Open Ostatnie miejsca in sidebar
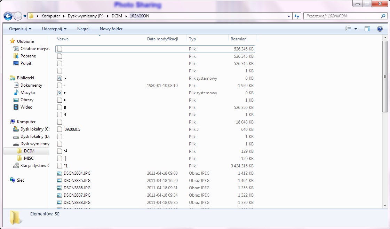 (x=35, y=49)
